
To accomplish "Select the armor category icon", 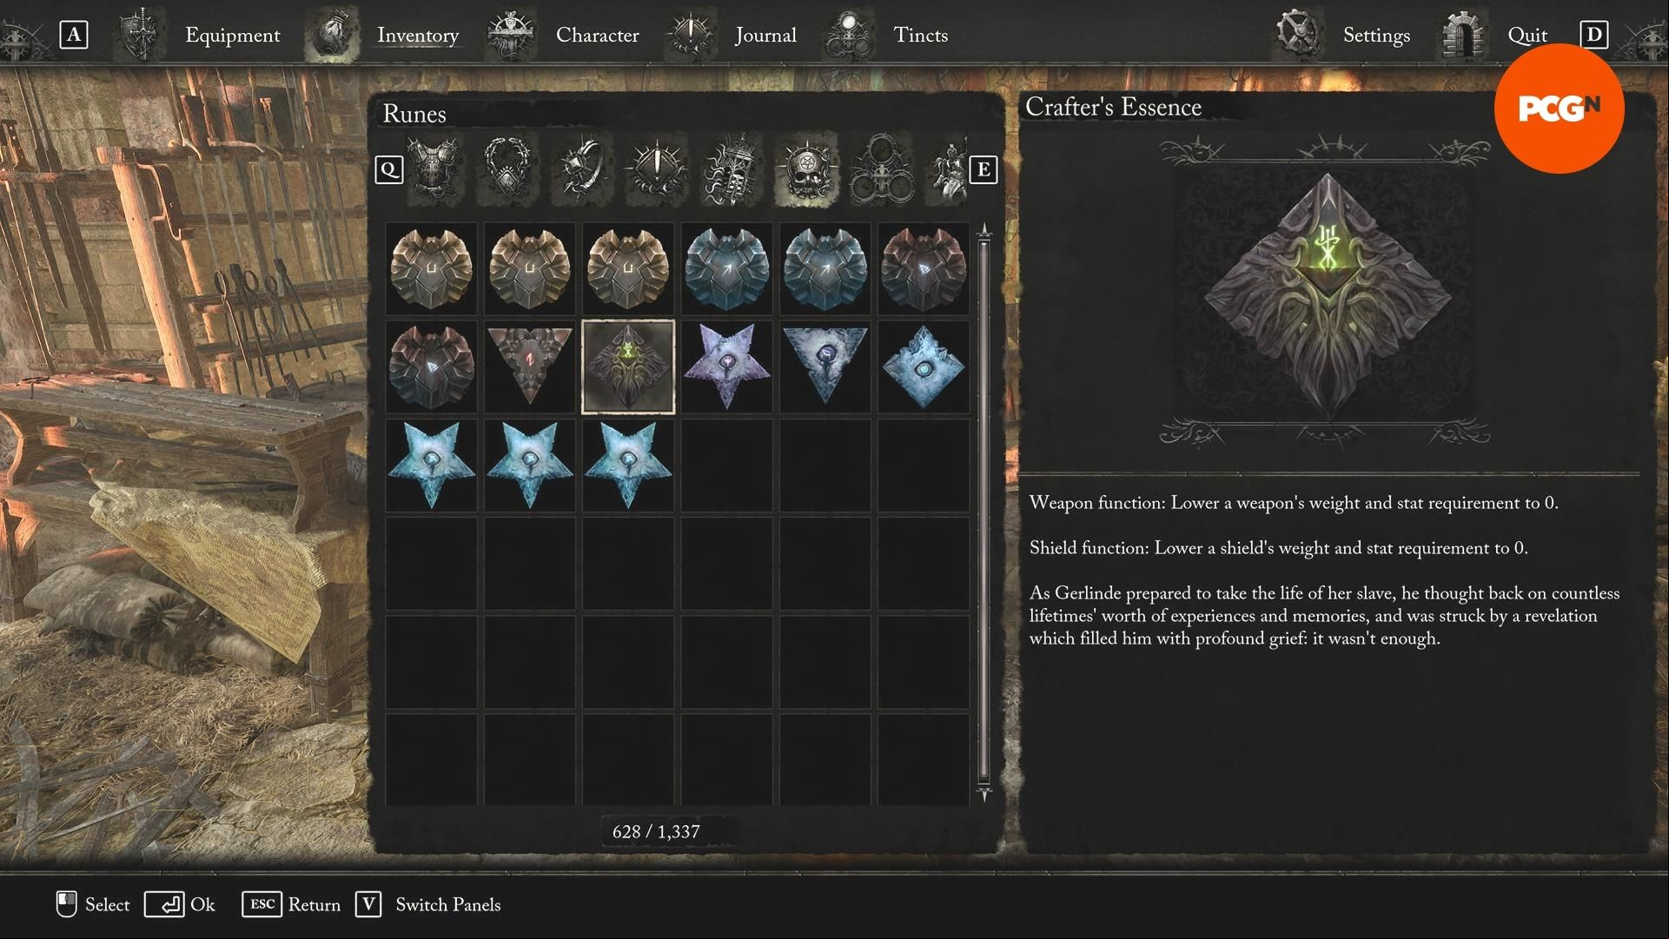I will coord(435,169).
